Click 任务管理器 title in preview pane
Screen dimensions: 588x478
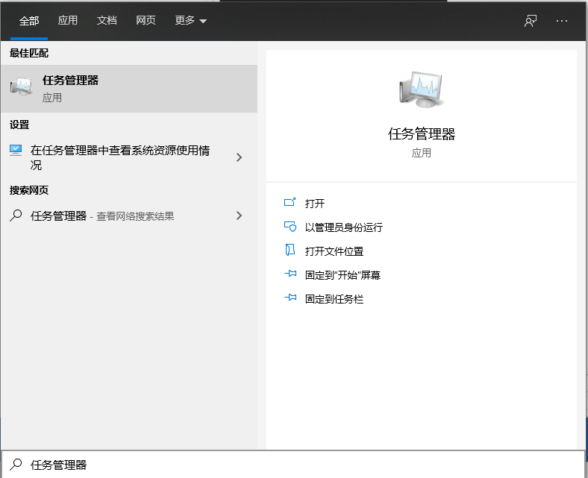click(422, 133)
